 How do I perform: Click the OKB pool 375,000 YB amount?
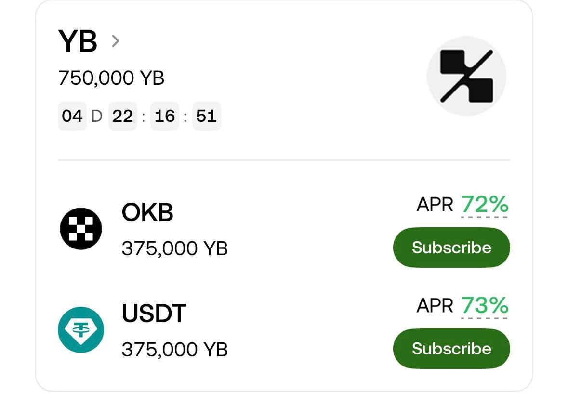click(x=174, y=248)
